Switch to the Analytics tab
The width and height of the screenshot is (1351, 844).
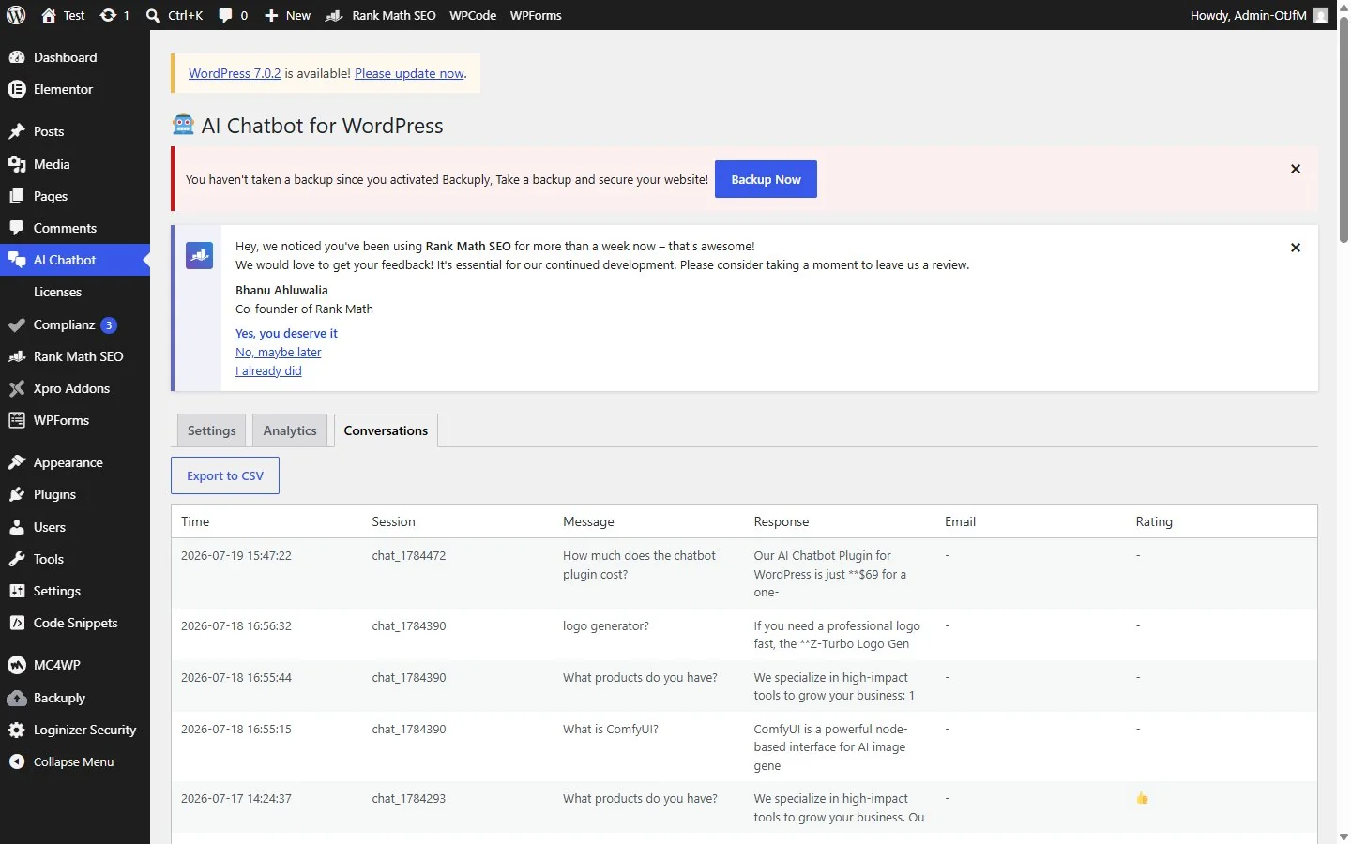click(x=290, y=430)
